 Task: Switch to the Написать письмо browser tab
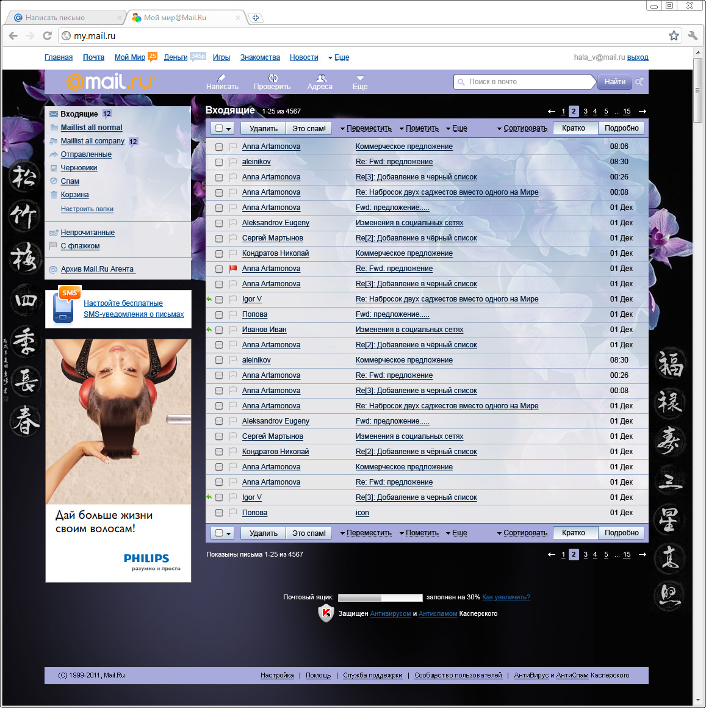pyautogui.click(x=65, y=18)
